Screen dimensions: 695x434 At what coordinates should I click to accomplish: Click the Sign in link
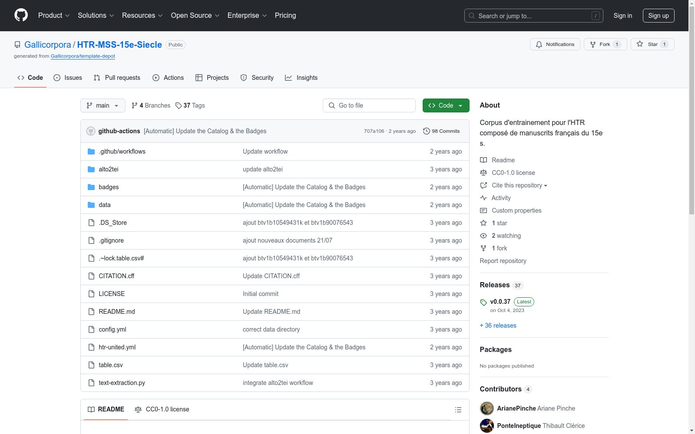pyautogui.click(x=623, y=16)
